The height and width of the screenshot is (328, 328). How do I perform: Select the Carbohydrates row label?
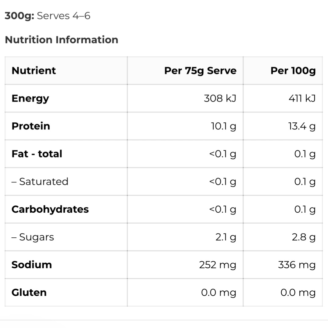pyautogui.click(x=50, y=209)
